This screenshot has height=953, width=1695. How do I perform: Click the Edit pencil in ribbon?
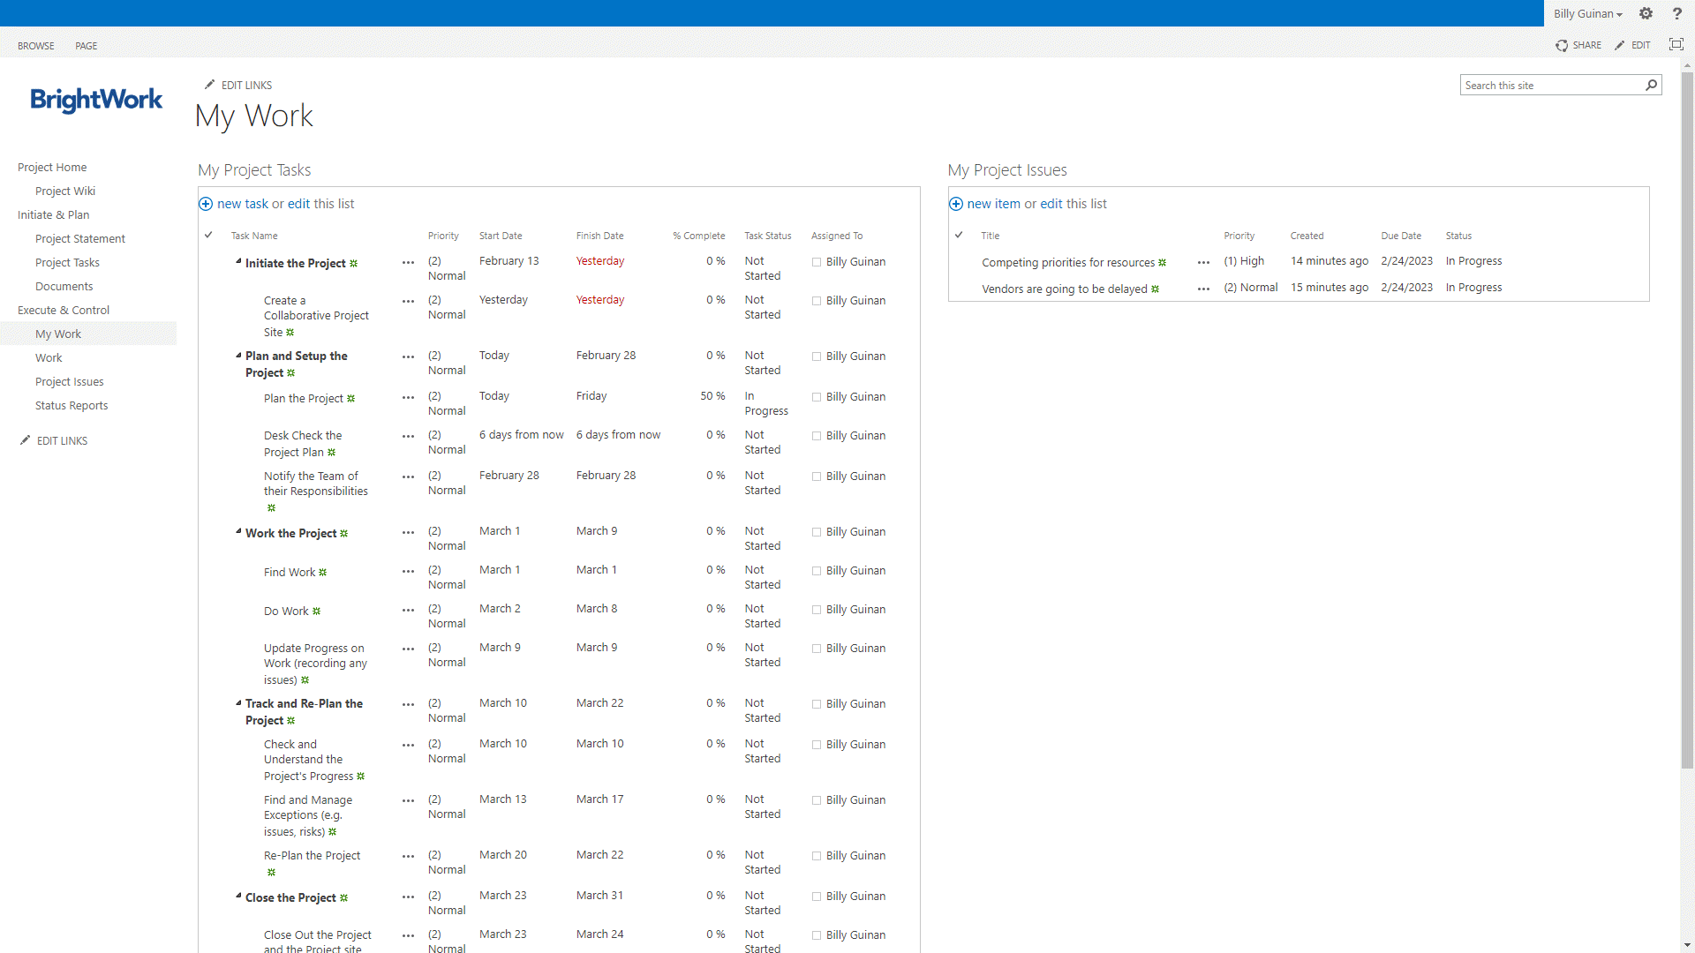click(1620, 45)
